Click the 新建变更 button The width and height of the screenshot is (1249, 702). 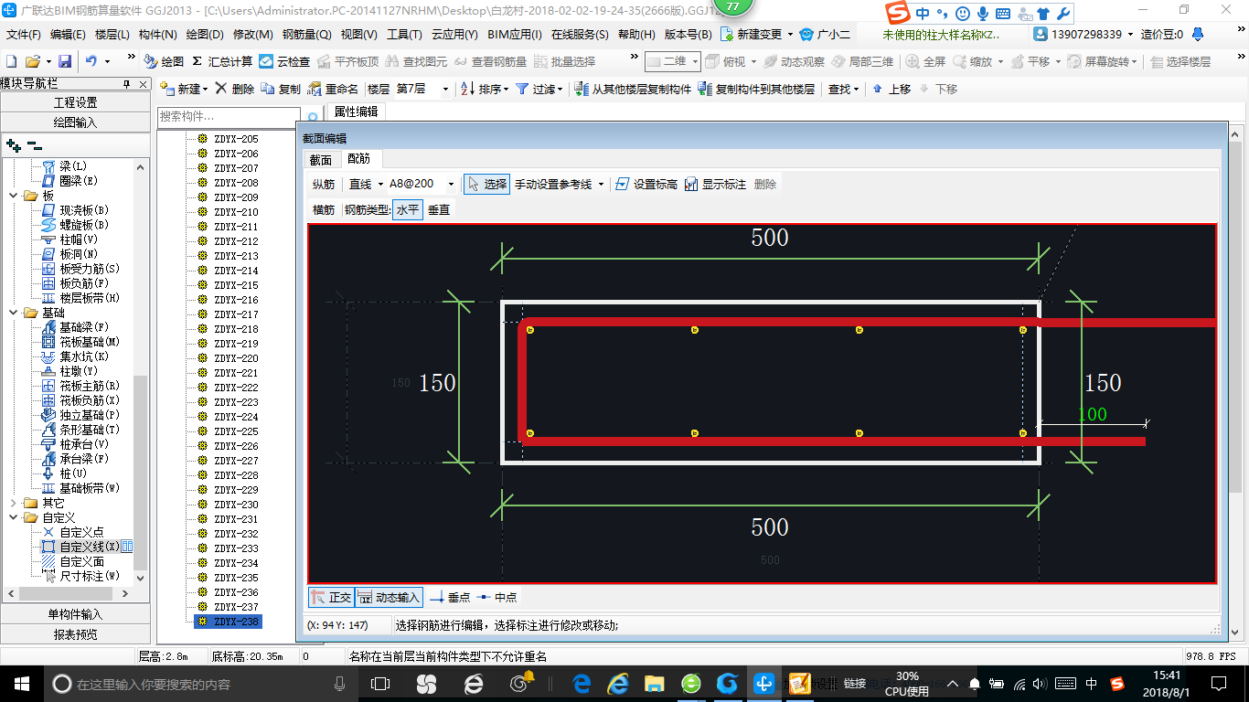(x=757, y=34)
